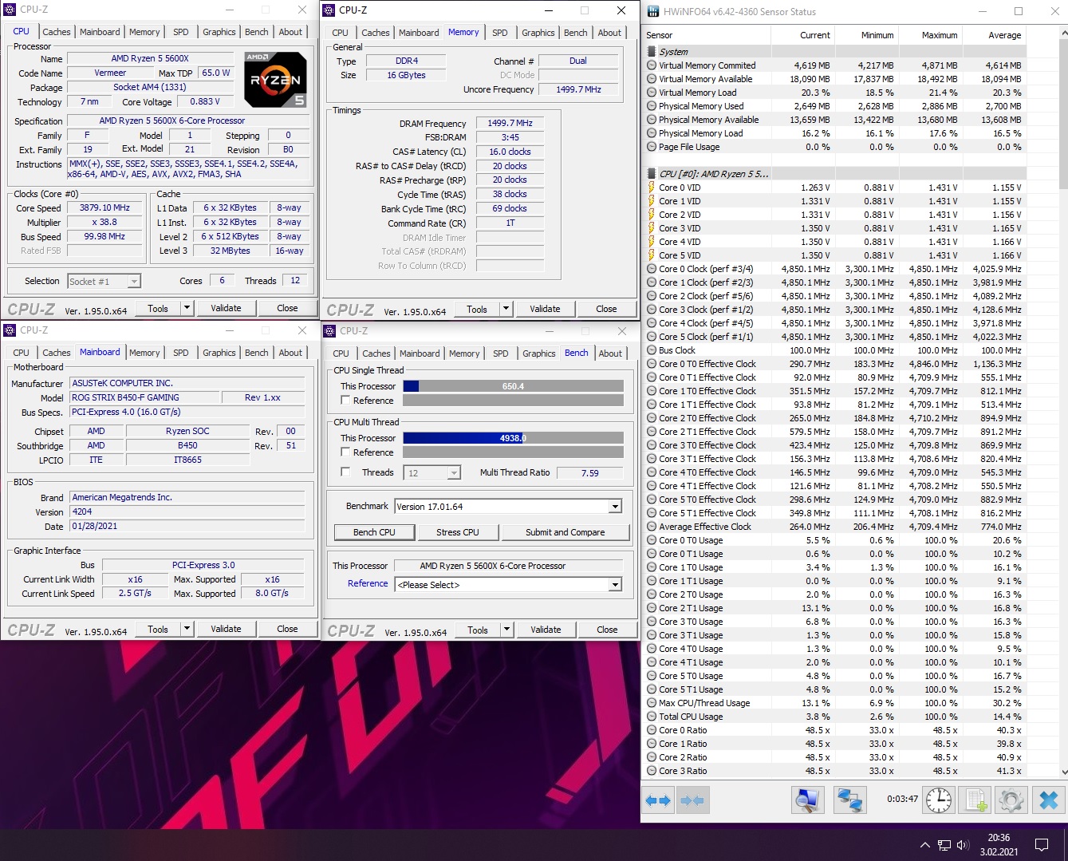The height and width of the screenshot is (861, 1068).
Task: Expand Tools arrow in CPU-Z Bench window
Action: click(x=506, y=630)
